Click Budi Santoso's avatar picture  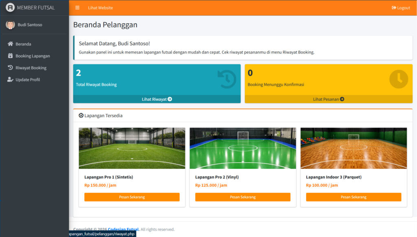pos(10,25)
